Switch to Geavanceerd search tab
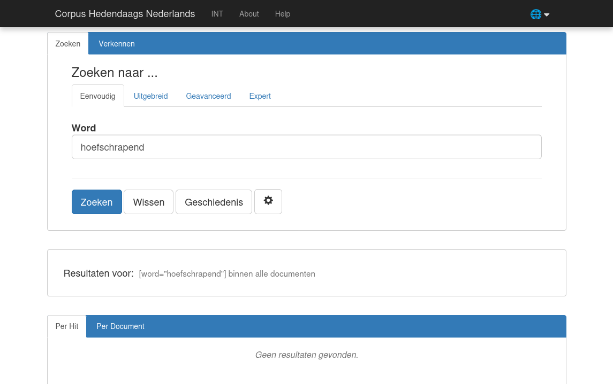This screenshot has width=613, height=384. [x=208, y=96]
